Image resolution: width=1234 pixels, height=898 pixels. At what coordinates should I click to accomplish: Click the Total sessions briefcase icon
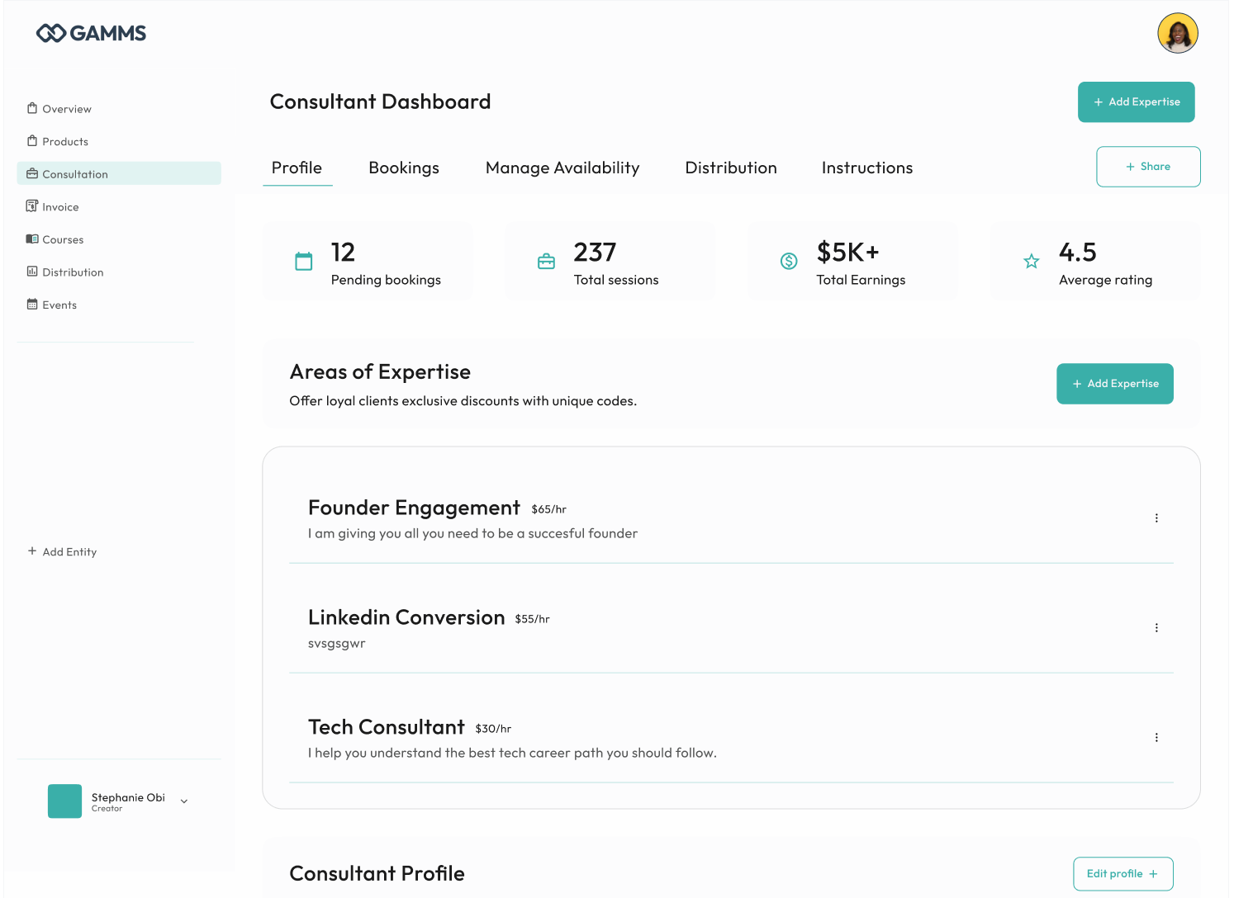tap(546, 262)
